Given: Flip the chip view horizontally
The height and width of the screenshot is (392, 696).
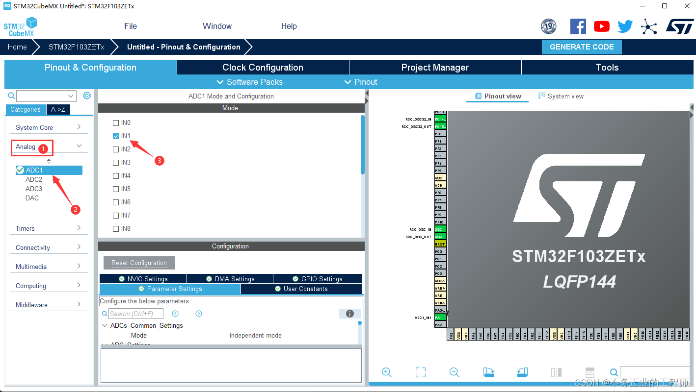Looking at the screenshot, I should (x=556, y=372).
